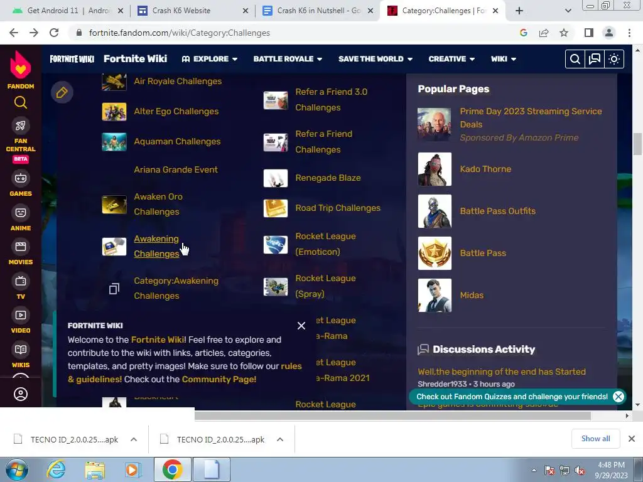Open Road Trip Challenges link

pos(338,208)
